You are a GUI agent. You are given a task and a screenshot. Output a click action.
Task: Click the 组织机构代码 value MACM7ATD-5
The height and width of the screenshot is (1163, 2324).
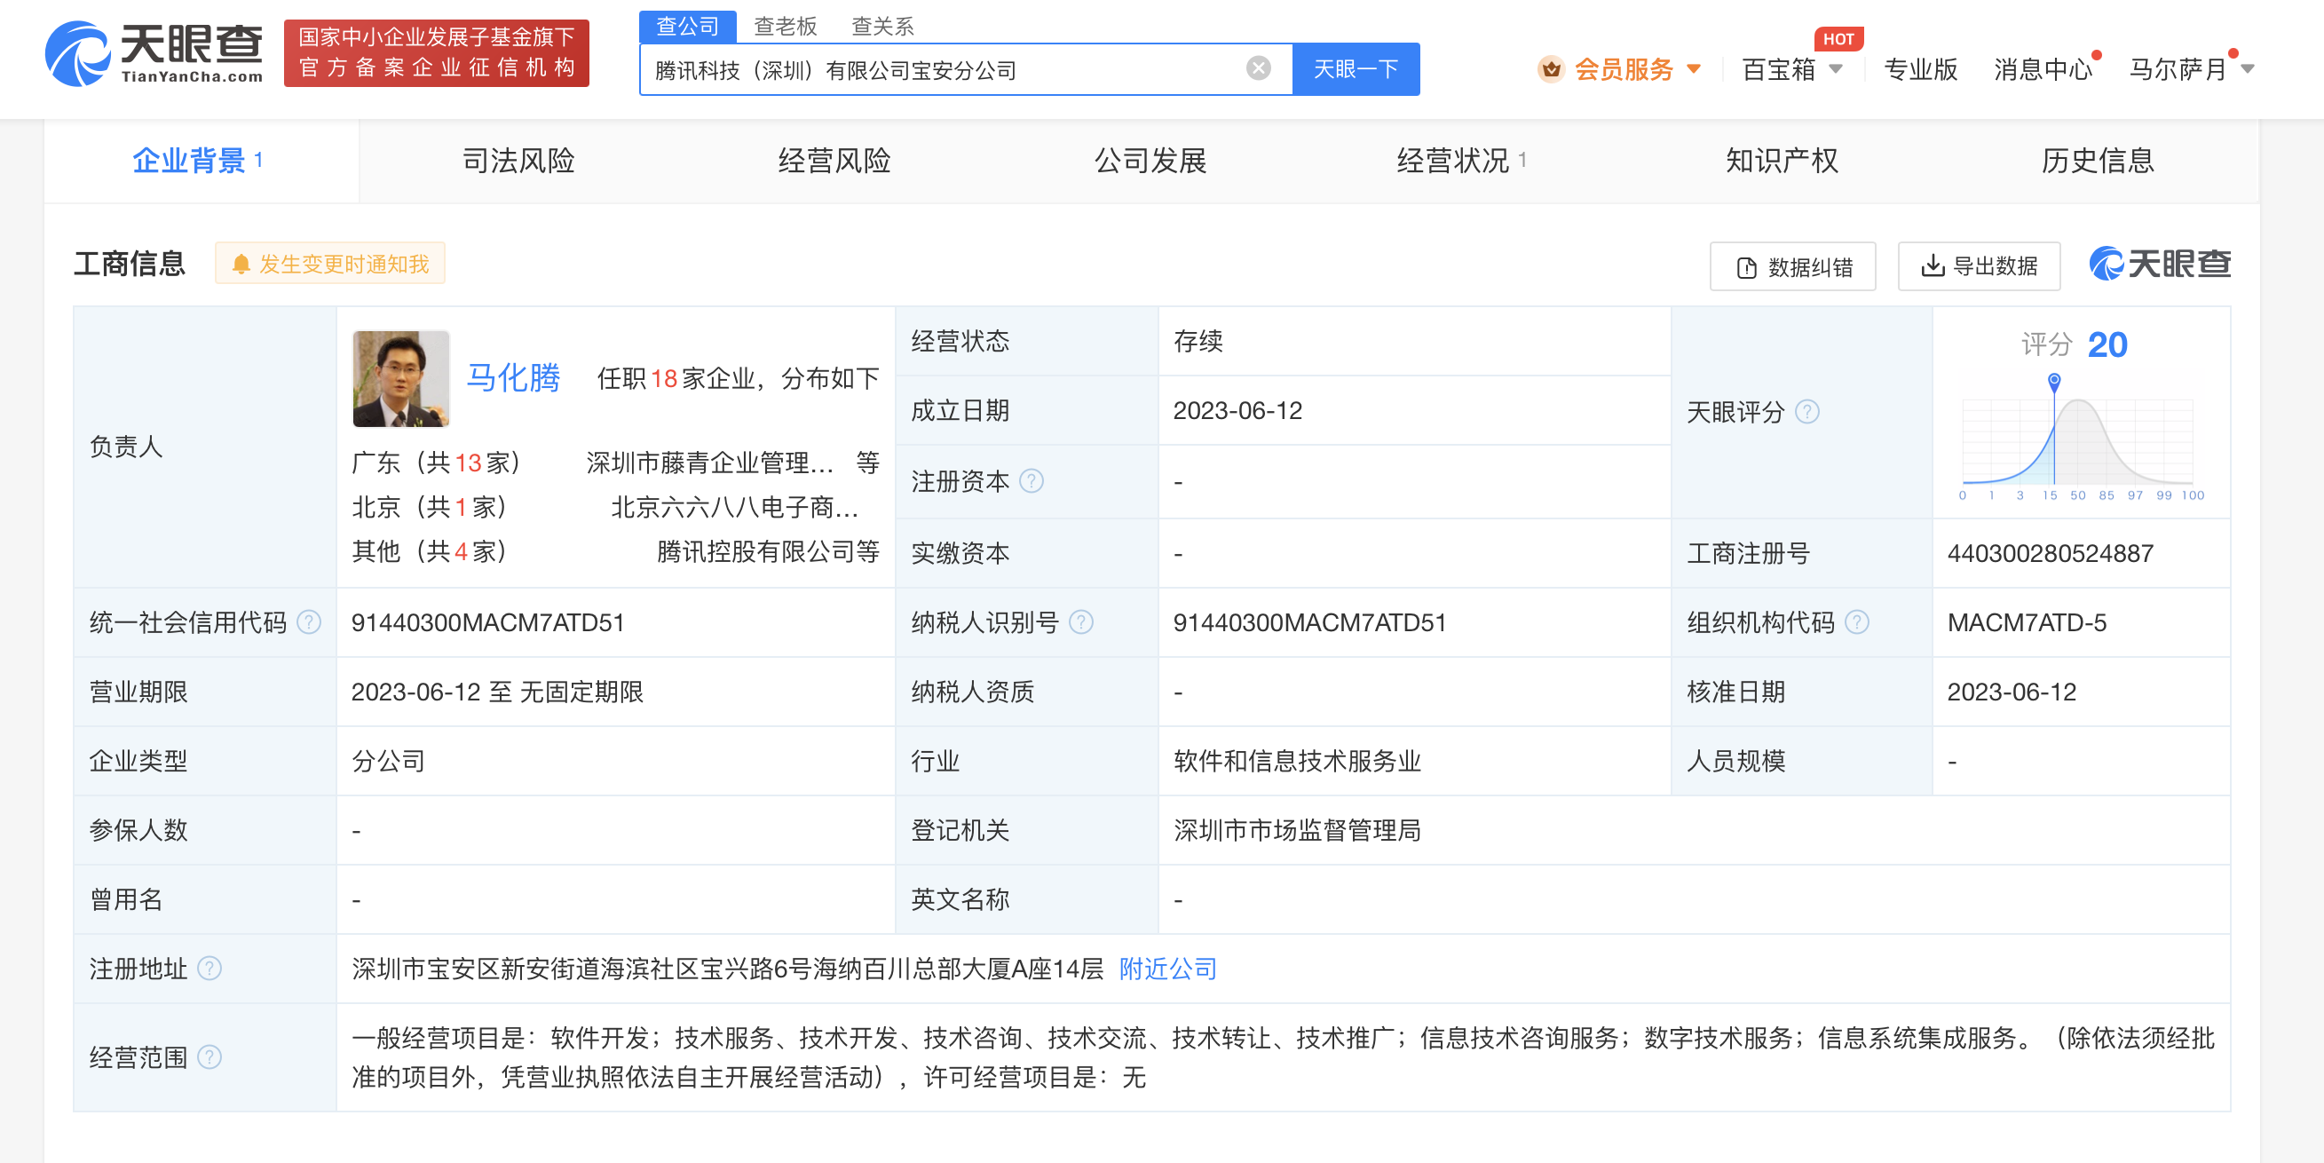tap(2027, 622)
